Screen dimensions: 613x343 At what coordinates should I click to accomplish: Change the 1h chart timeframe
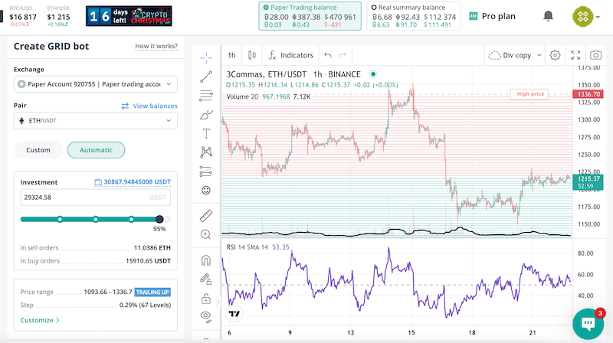pyautogui.click(x=232, y=55)
